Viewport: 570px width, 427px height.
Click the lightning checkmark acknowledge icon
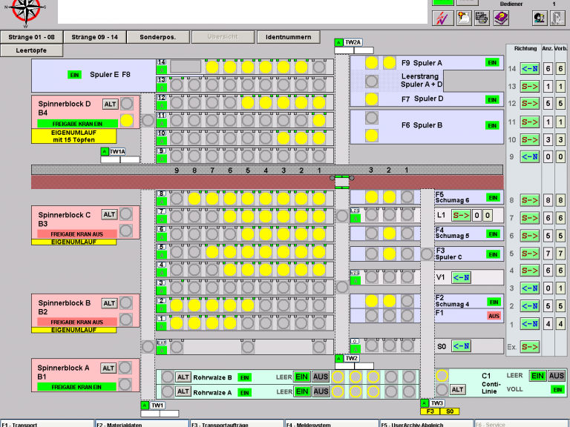443,18
